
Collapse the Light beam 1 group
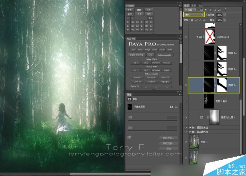click(197, 37)
